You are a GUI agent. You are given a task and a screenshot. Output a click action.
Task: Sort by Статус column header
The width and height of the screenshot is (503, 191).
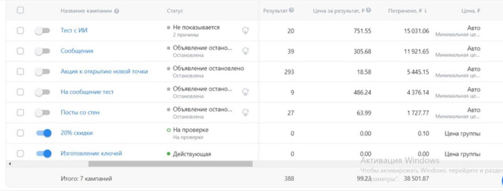(x=175, y=11)
